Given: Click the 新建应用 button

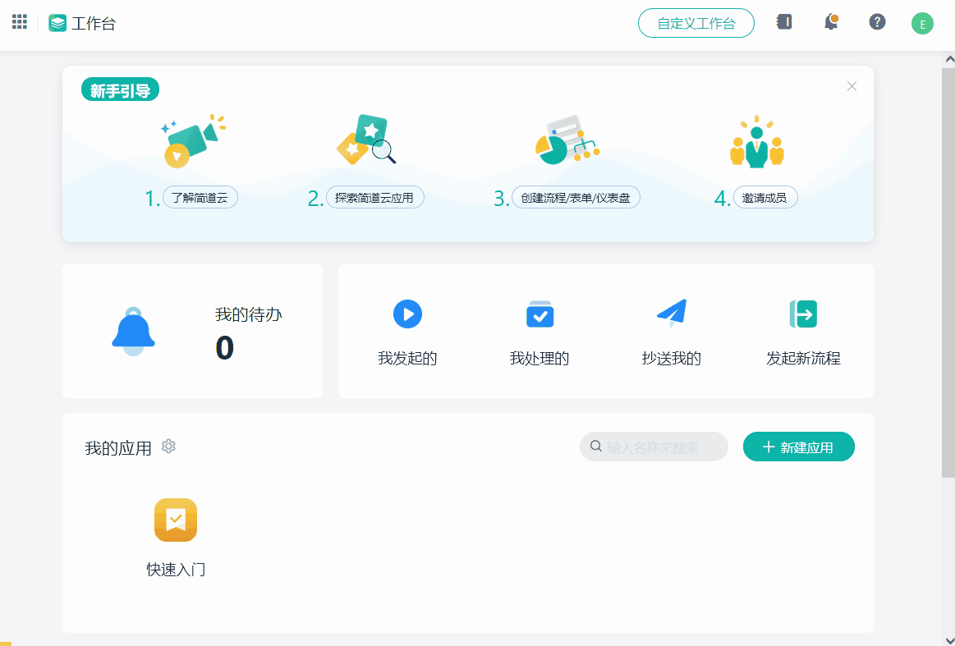Looking at the screenshot, I should click(798, 447).
